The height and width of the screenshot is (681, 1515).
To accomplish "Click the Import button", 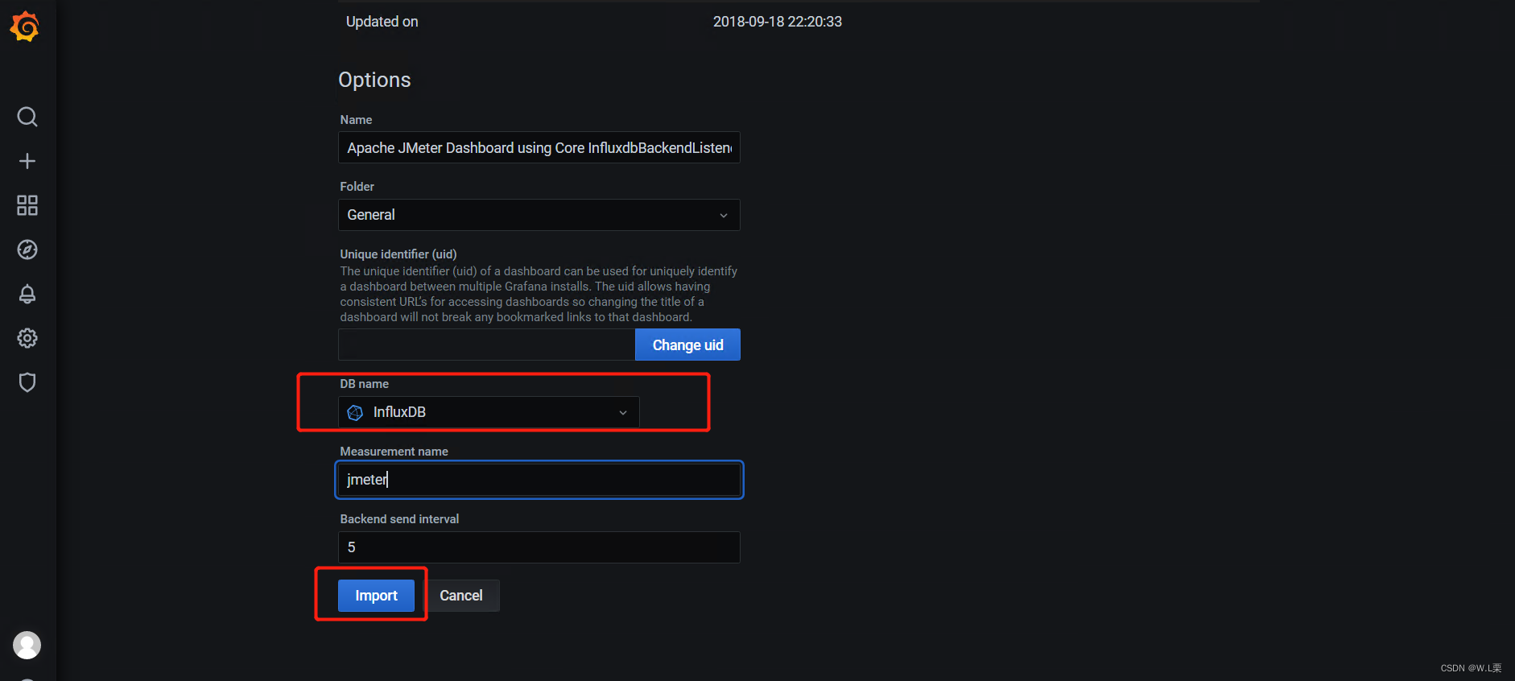I will click(x=376, y=596).
